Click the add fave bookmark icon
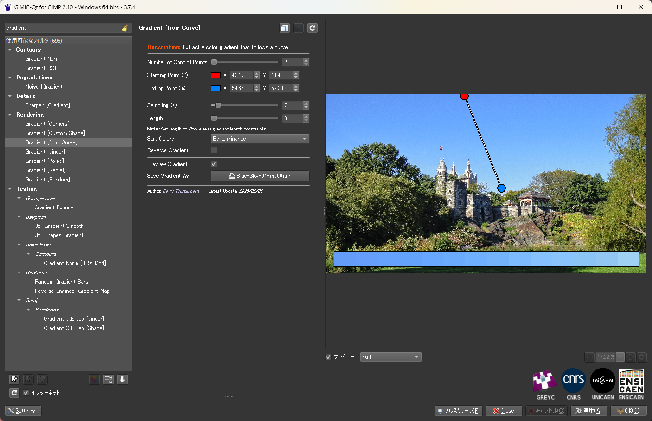The image size is (652, 421). click(x=14, y=379)
